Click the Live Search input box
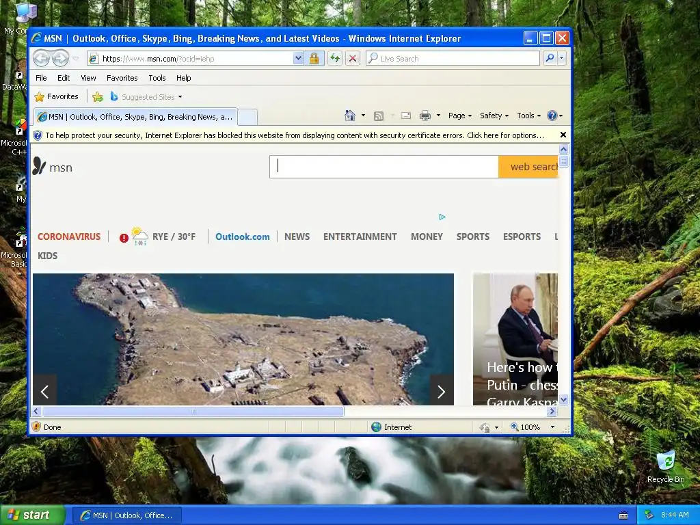This screenshot has height=525, width=700. point(453,59)
